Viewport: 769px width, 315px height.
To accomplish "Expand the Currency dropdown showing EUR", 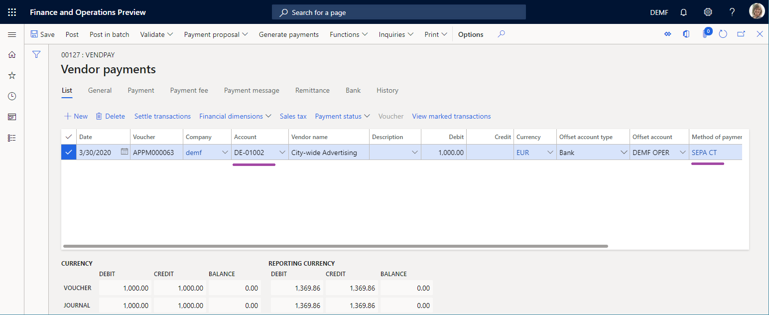I will [550, 152].
